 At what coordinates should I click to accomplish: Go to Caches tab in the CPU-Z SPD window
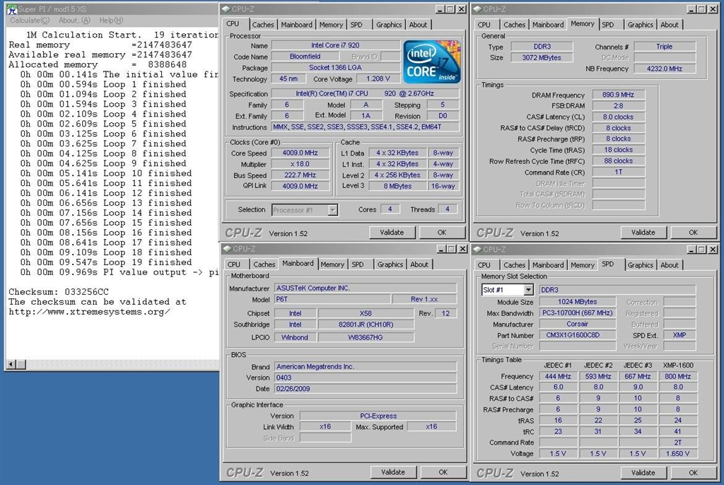click(515, 265)
